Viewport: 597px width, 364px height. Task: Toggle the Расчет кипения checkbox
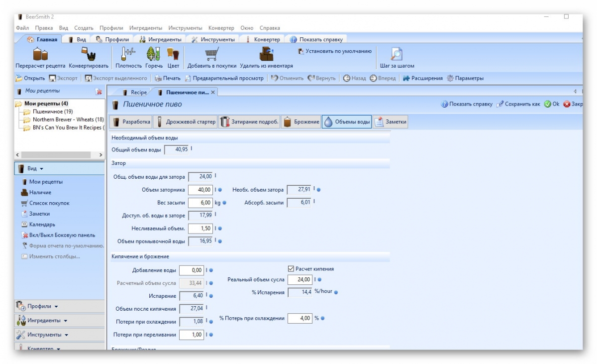pyautogui.click(x=291, y=269)
